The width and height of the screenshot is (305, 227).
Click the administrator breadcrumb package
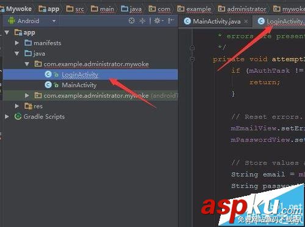coord(242,9)
